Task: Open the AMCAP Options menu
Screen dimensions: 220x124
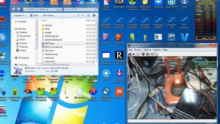Action: pos(147,50)
